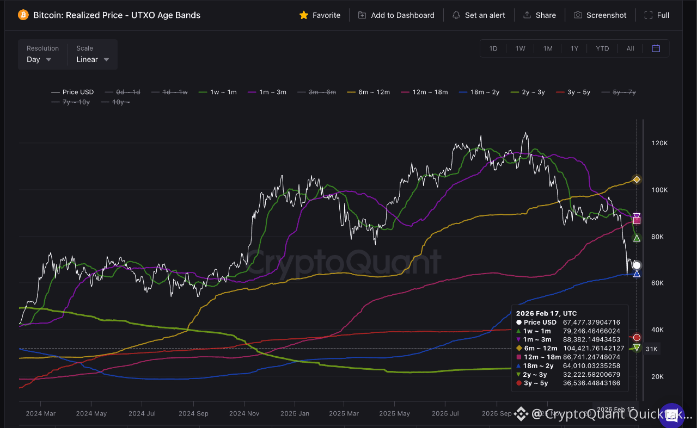
Task: Click the Share upload icon
Action: 527,15
